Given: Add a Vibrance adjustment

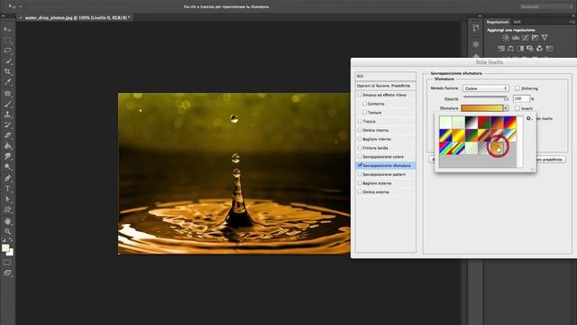Looking at the screenshot, I should pyautogui.click(x=545, y=38).
